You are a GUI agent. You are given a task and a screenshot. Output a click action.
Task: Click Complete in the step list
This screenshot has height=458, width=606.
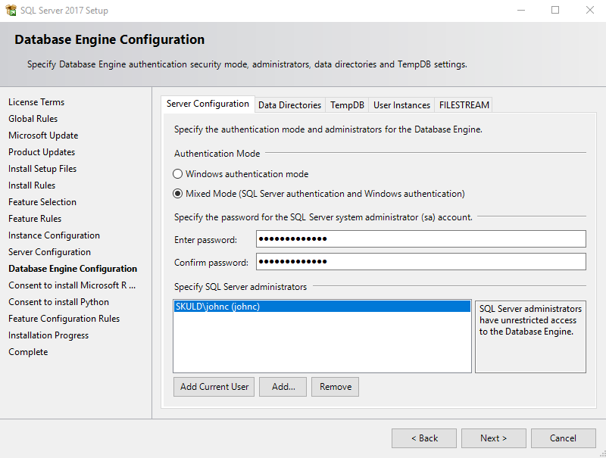(x=28, y=352)
